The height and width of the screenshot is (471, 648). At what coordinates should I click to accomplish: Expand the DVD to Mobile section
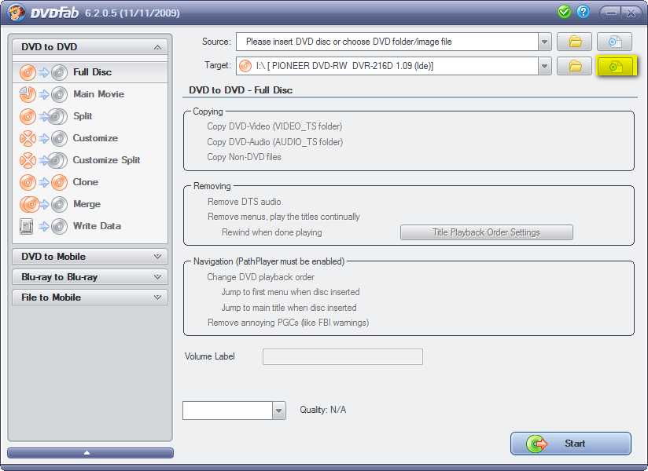point(90,257)
